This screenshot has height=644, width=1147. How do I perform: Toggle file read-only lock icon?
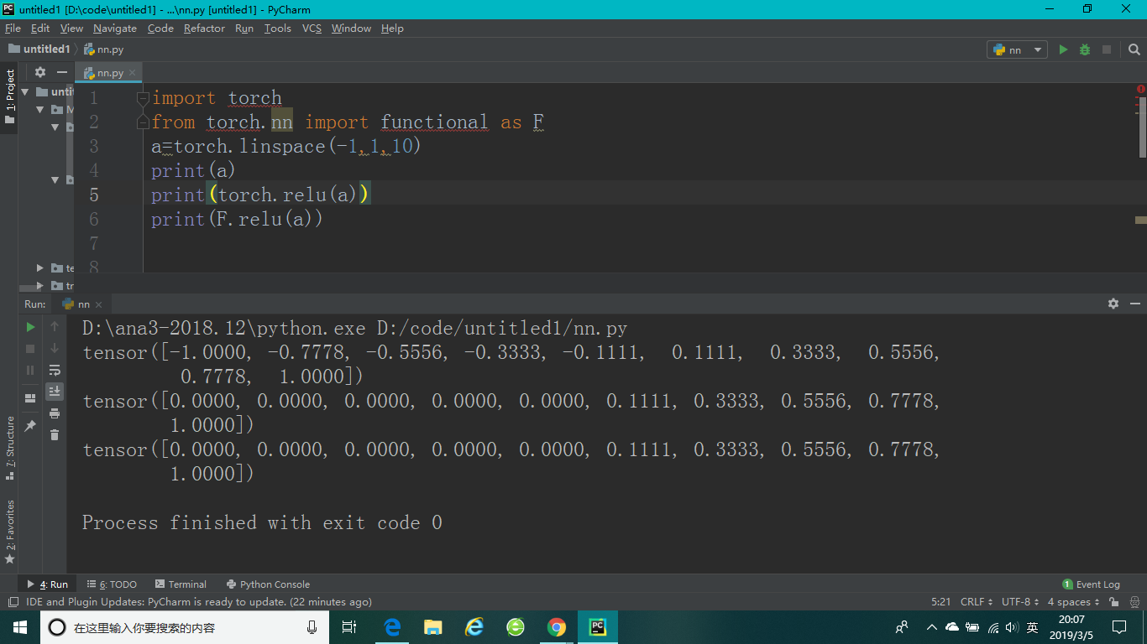coord(1113,602)
